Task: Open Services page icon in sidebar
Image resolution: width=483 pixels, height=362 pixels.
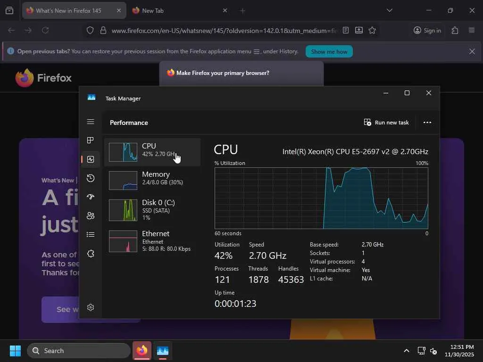Action: tap(91, 254)
